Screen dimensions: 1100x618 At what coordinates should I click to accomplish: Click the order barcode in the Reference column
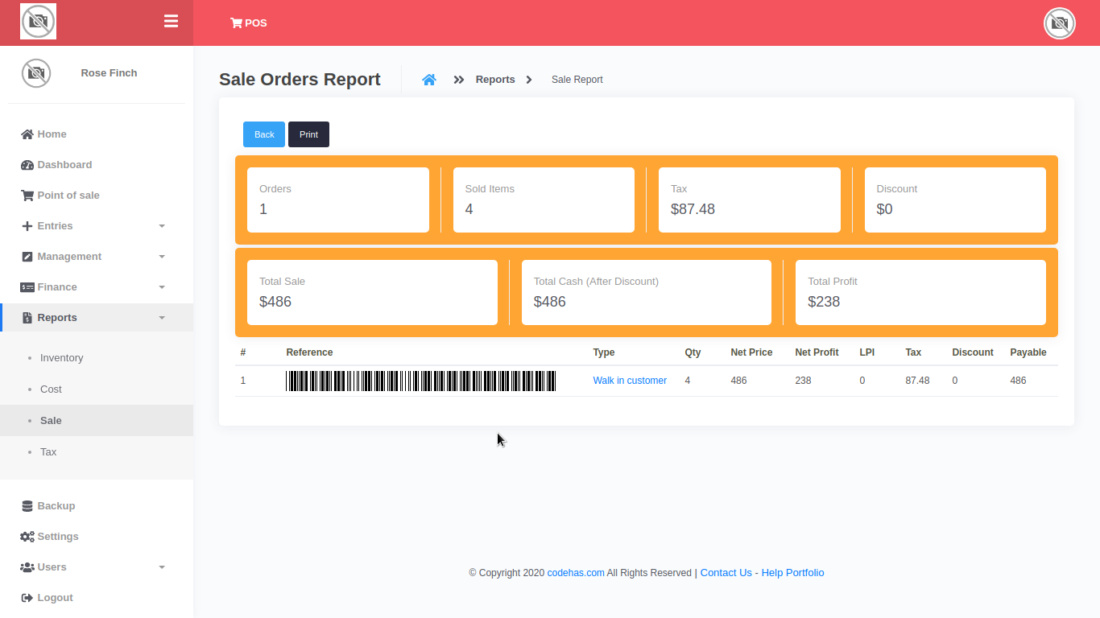coord(420,380)
